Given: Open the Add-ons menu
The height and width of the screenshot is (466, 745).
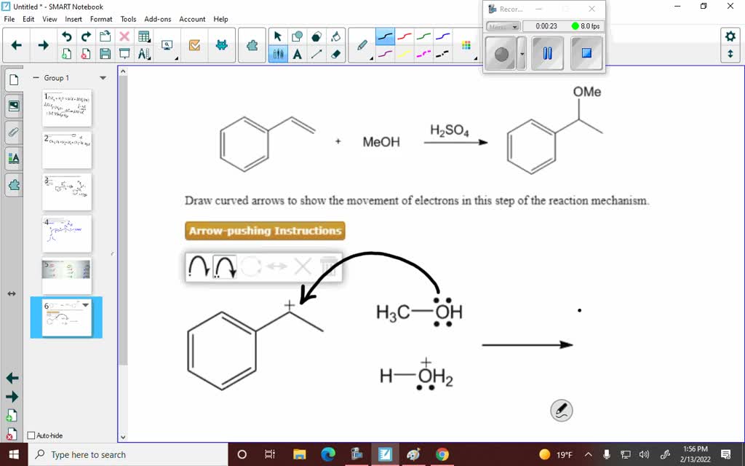Looking at the screenshot, I should pos(159,19).
